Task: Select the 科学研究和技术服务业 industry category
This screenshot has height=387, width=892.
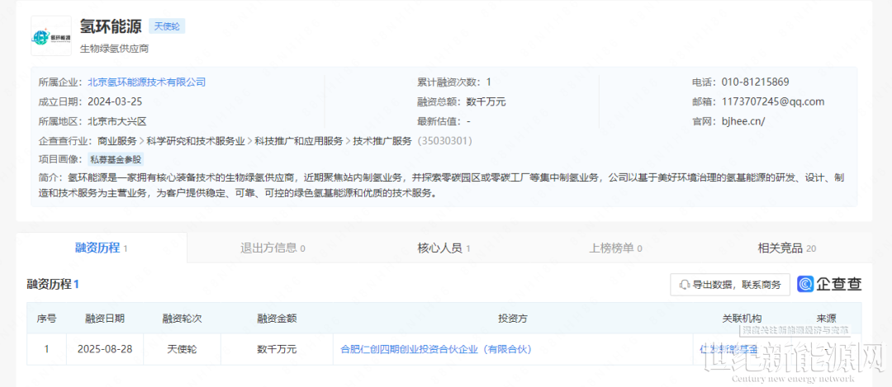Action: pyautogui.click(x=196, y=141)
